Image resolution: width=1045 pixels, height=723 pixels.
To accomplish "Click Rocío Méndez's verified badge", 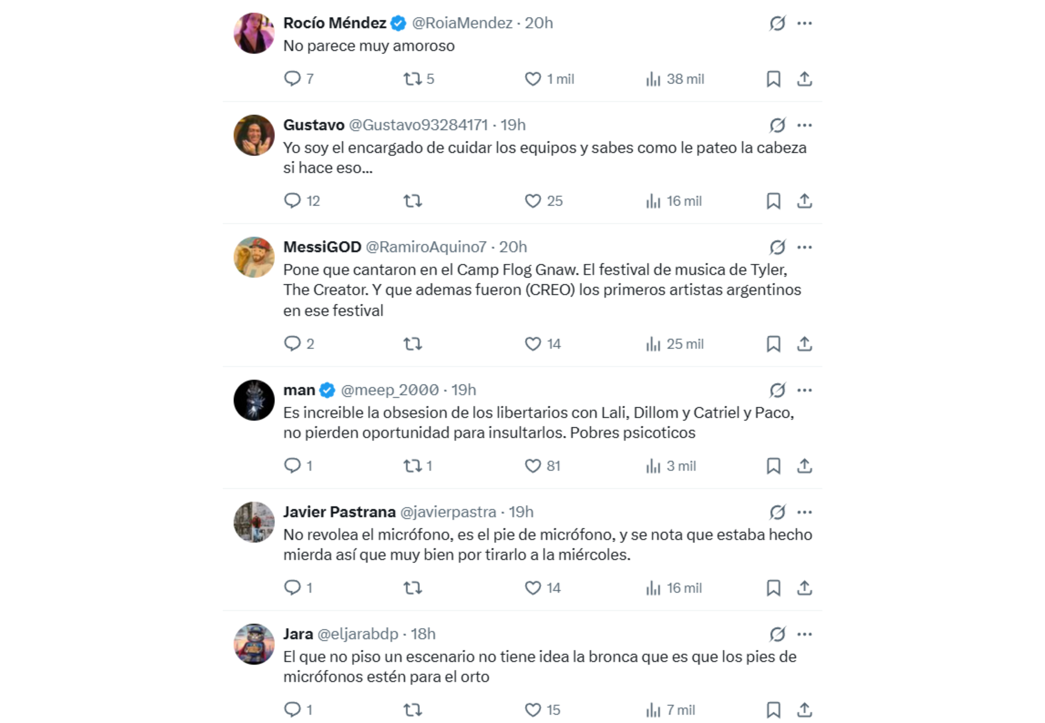I will tap(398, 23).
